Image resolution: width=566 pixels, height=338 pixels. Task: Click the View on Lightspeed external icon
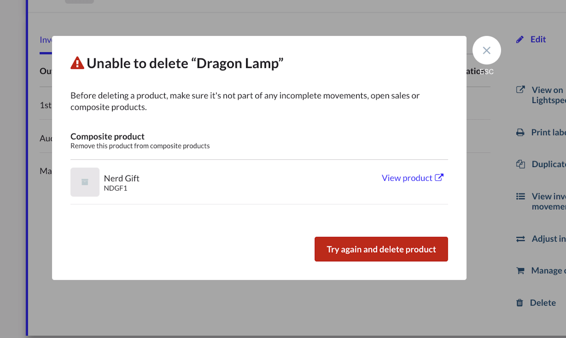[x=520, y=90]
